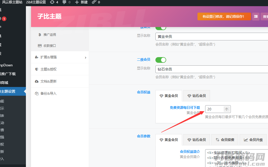Open Zibll主题设置 in the admin bar
The image size is (268, 167).
point(36,2)
